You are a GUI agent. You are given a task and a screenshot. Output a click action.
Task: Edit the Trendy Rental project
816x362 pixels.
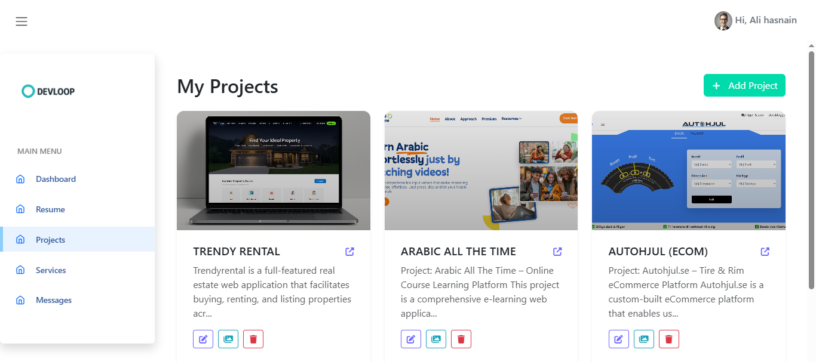tap(203, 339)
